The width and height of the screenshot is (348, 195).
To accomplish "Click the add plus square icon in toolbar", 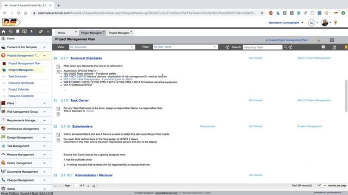I will pyautogui.click(x=323, y=47).
